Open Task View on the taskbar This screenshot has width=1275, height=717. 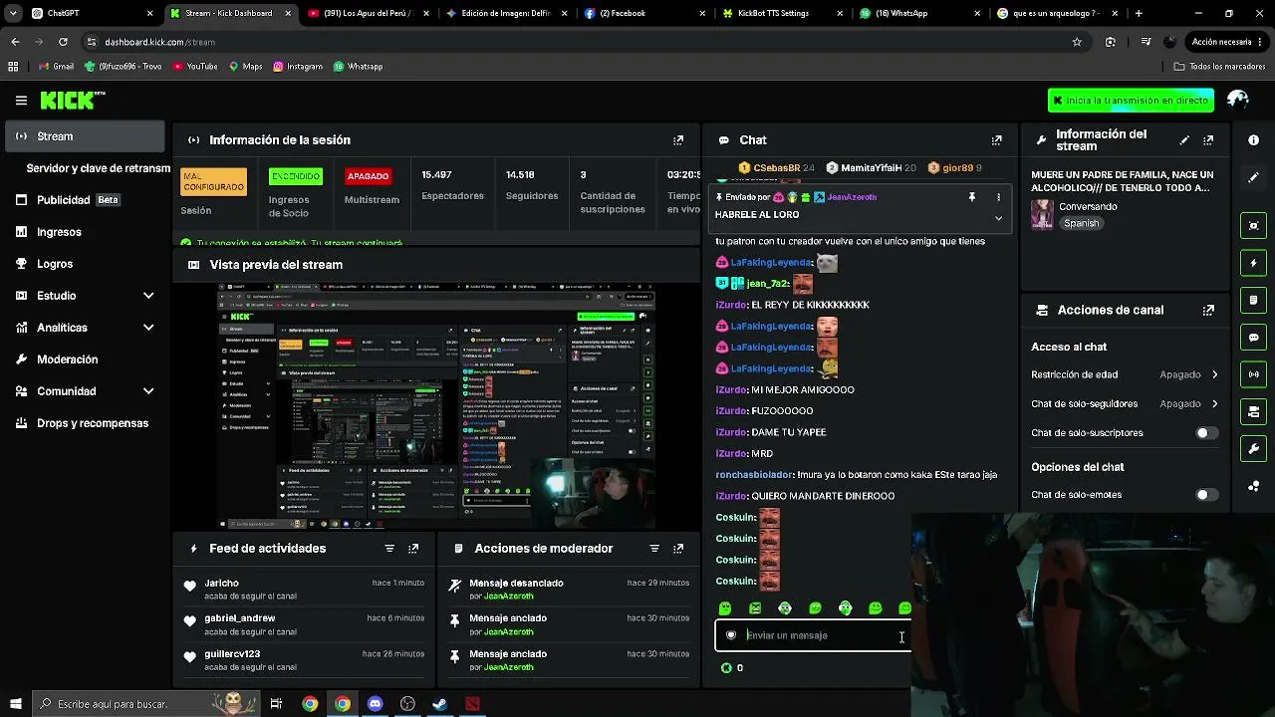(x=277, y=704)
